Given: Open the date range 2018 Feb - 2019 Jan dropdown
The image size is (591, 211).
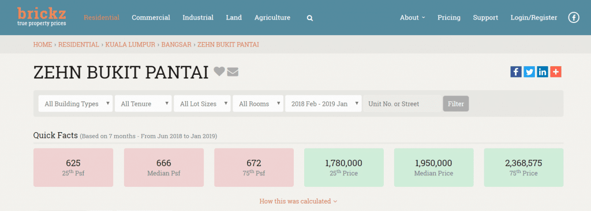Looking at the screenshot, I should pos(323,103).
